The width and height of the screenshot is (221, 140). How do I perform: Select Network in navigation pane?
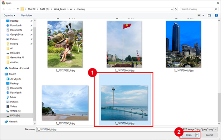click(13, 122)
